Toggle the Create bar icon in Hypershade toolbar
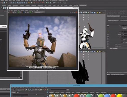The width and height of the screenshot is (127, 97). tap(12, 90)
